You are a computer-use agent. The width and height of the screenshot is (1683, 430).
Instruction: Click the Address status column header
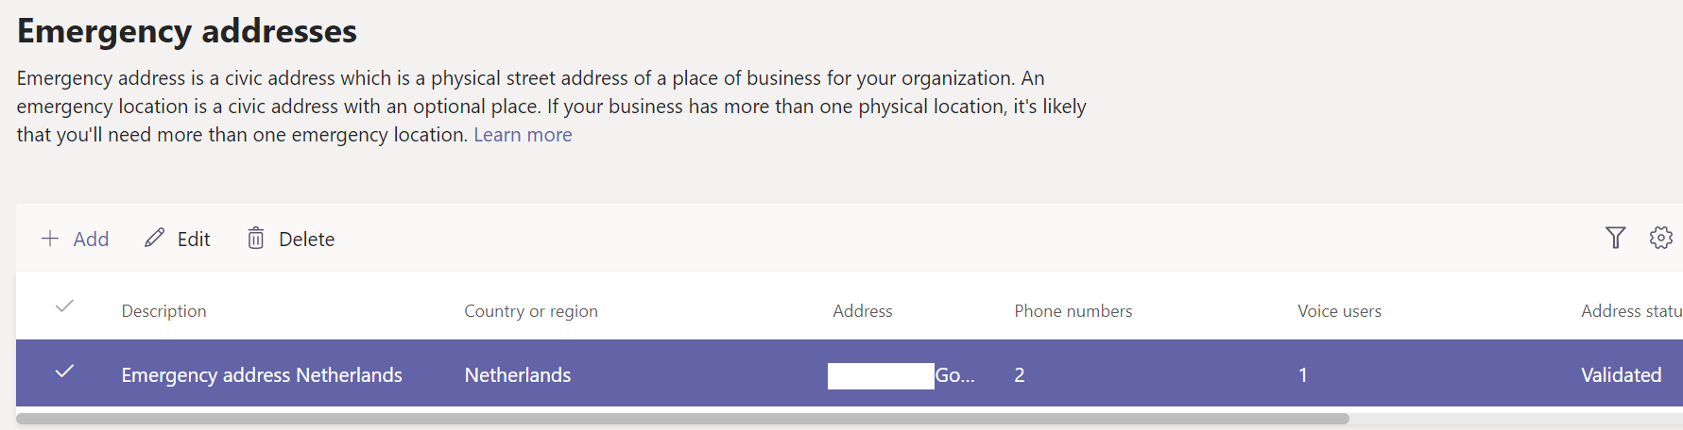click(x=1630, y=311)
